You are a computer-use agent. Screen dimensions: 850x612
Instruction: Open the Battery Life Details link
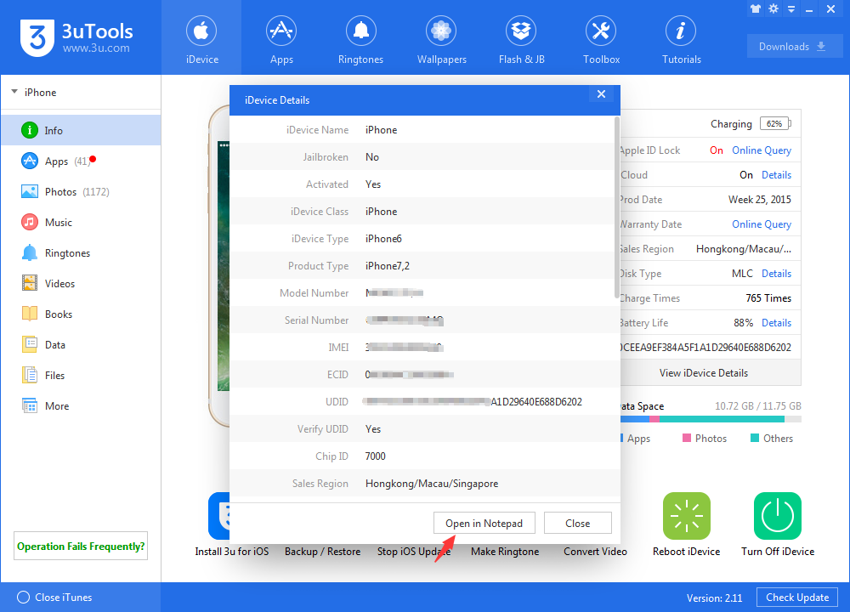tap(776, 323)
